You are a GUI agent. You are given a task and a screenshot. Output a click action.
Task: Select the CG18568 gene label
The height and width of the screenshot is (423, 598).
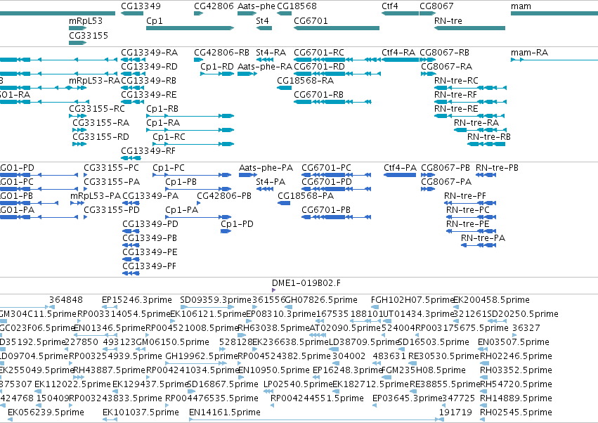[297, 6]
